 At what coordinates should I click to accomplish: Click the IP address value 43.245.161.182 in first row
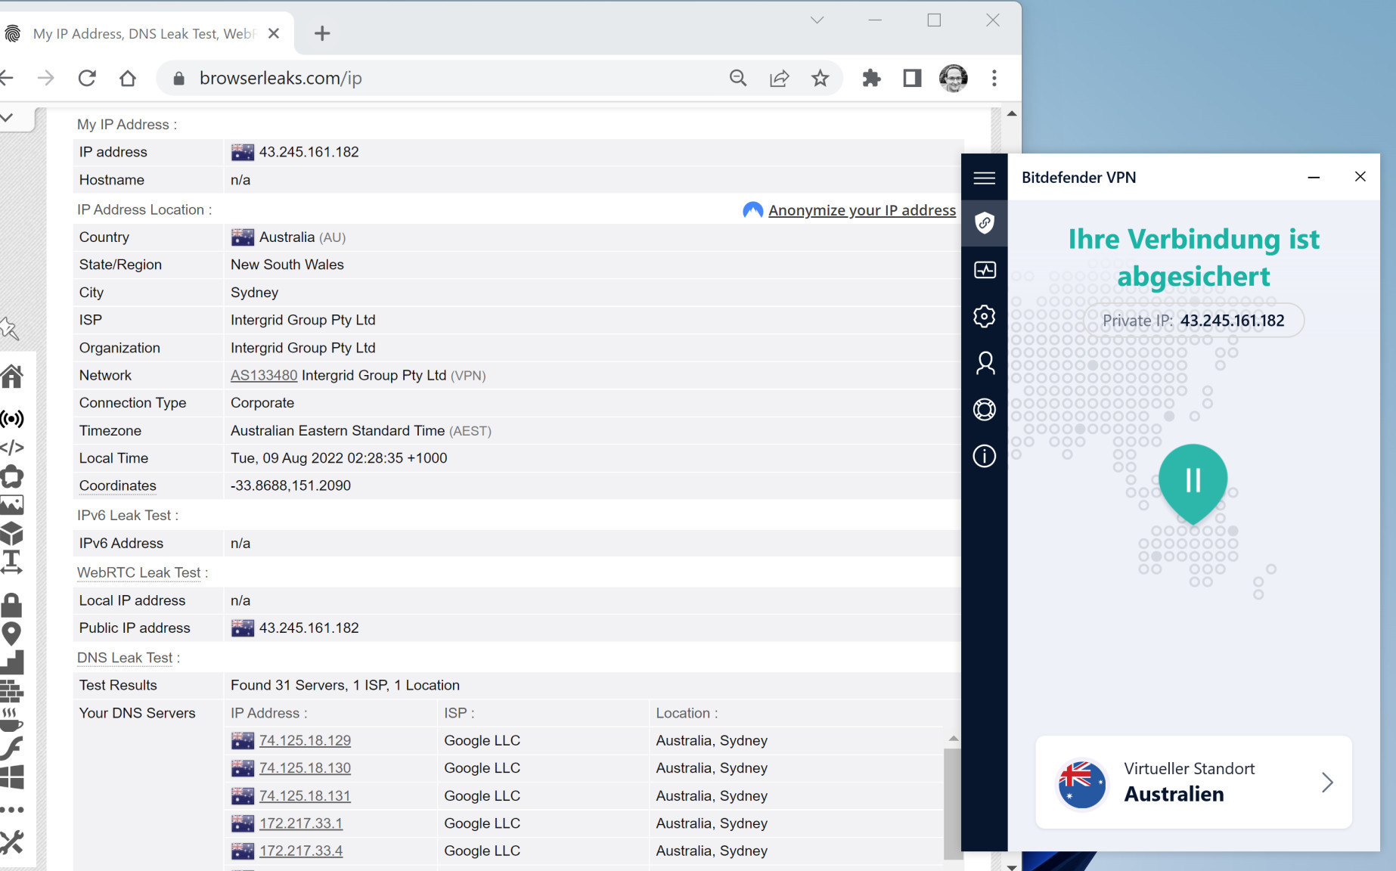(x=309, y=152)
